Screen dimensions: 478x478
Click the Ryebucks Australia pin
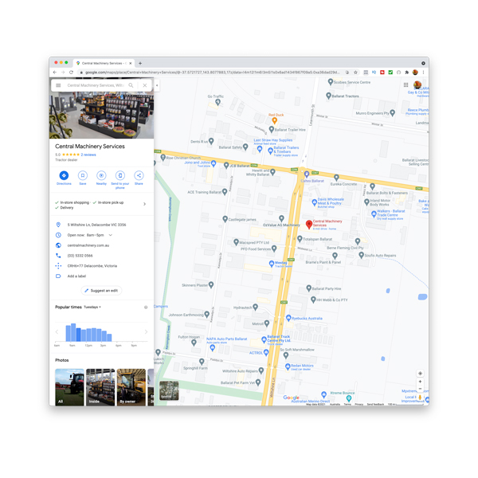point(288,318)
